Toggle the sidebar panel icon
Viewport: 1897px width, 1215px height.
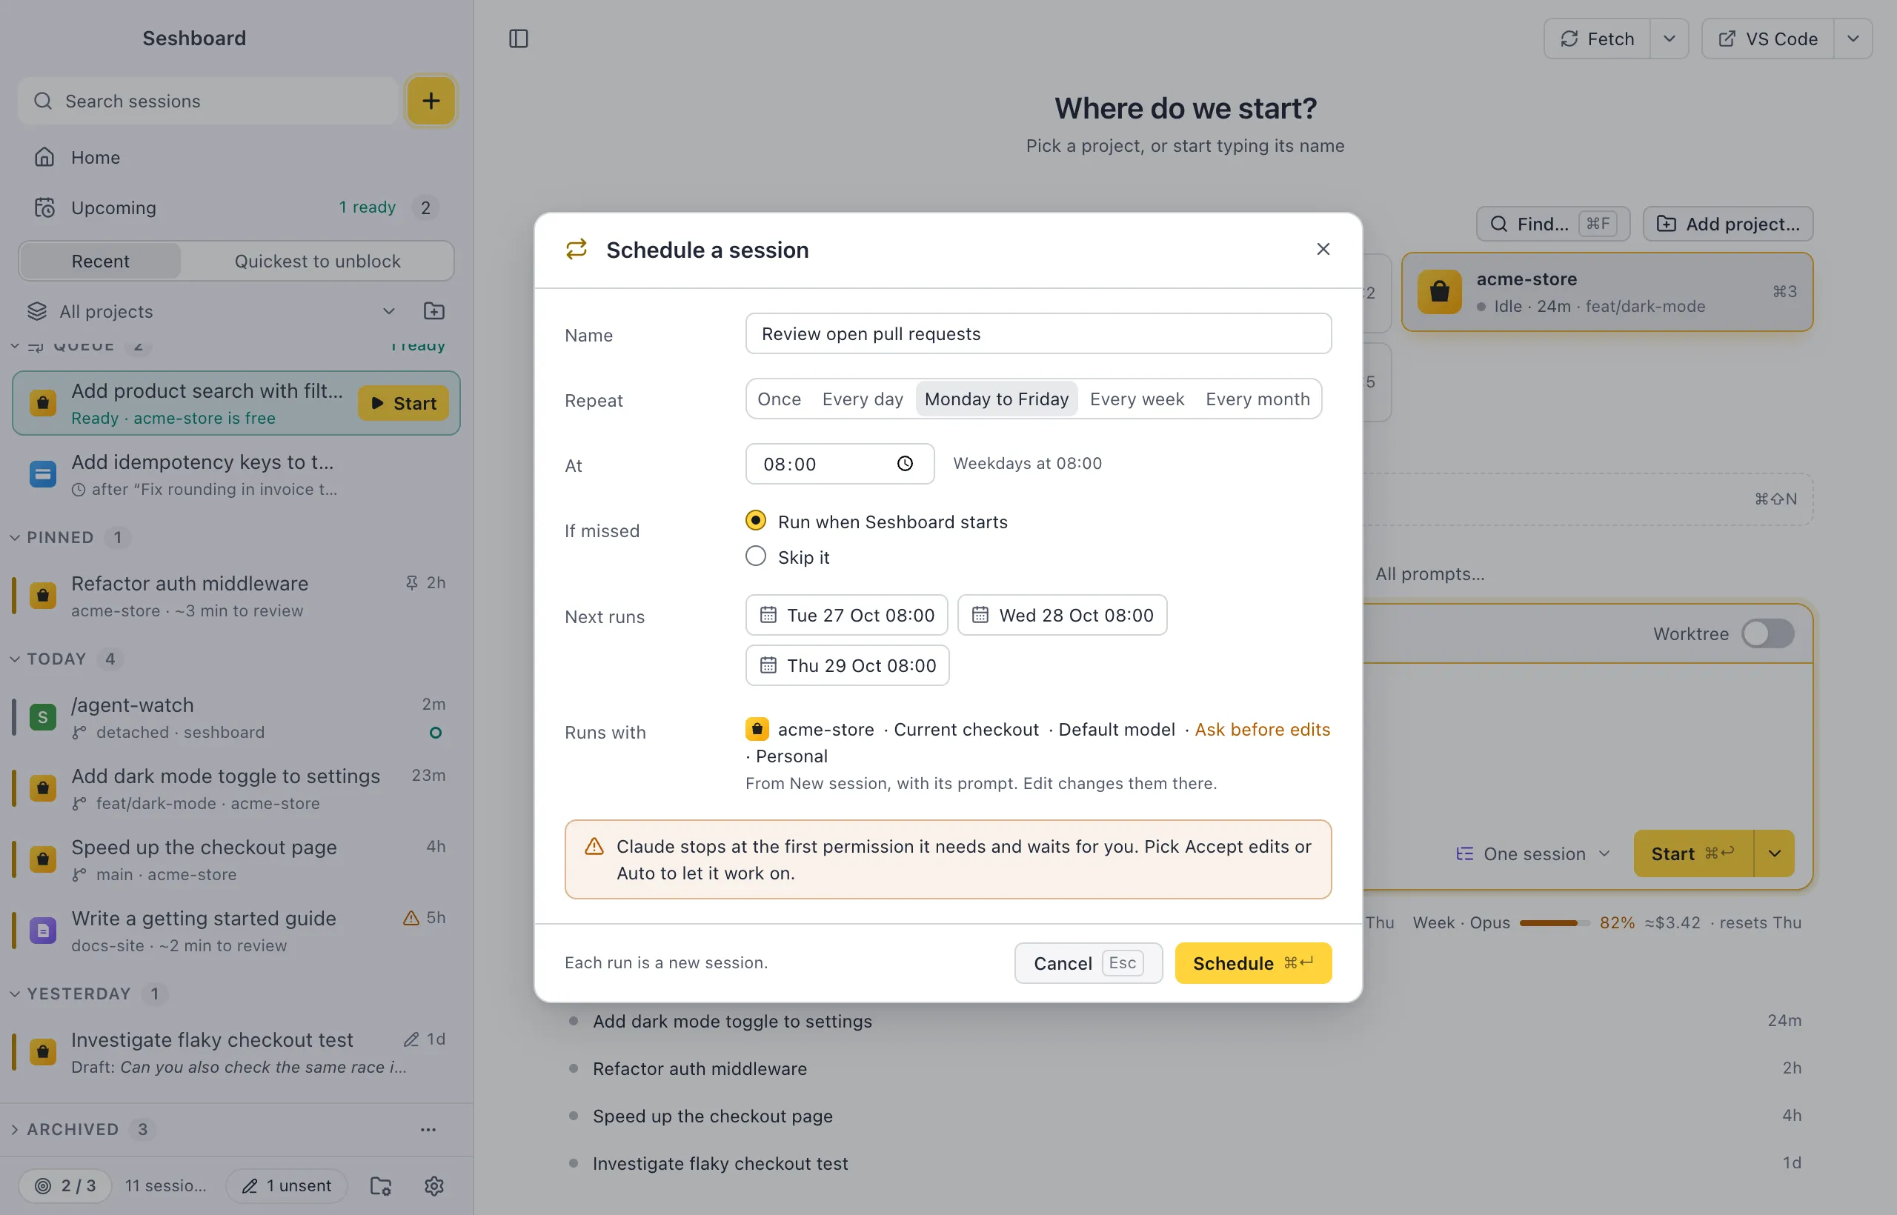tap(519, 39)
